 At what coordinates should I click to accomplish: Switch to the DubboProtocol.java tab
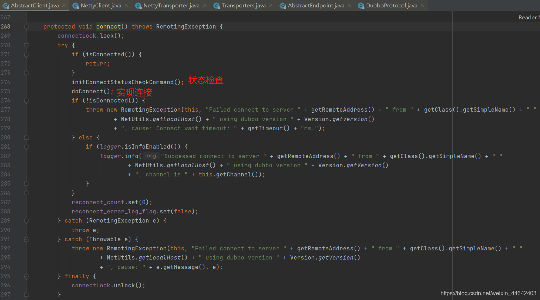(392, 6)
